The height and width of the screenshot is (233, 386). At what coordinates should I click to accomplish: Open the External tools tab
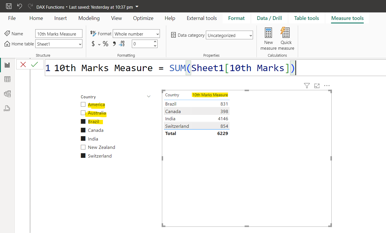click(202, 18)
